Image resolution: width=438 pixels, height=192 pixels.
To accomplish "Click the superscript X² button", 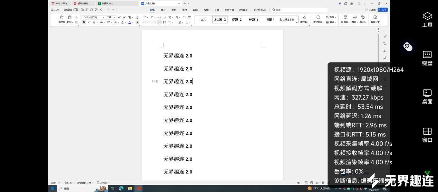I will tap(108, 22).
